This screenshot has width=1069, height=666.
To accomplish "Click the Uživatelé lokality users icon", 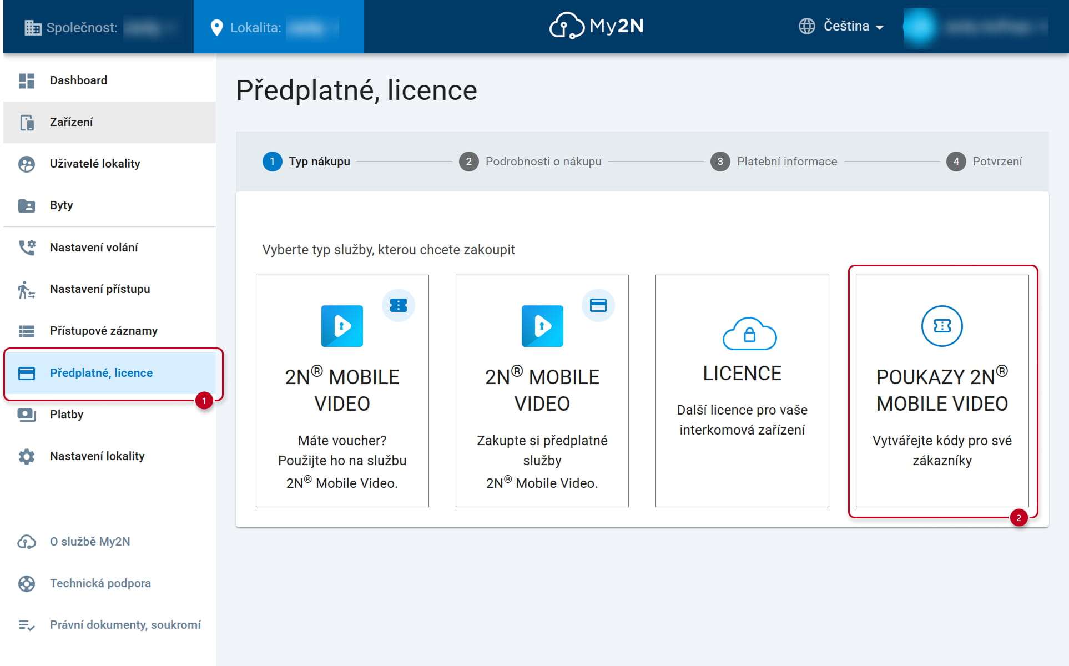I will tap(27, 164).
